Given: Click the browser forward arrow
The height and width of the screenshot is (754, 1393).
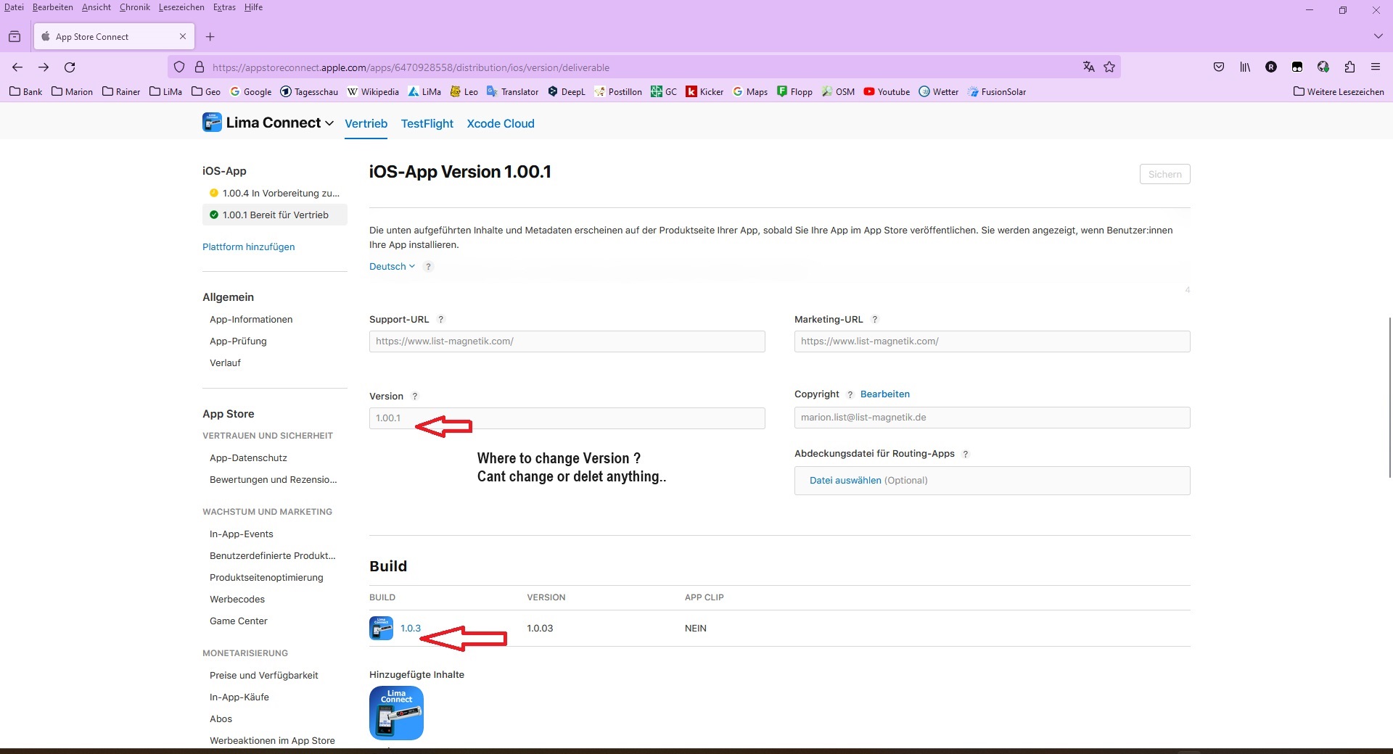Looking at the screenshot, I should click(x=44, y=67).
